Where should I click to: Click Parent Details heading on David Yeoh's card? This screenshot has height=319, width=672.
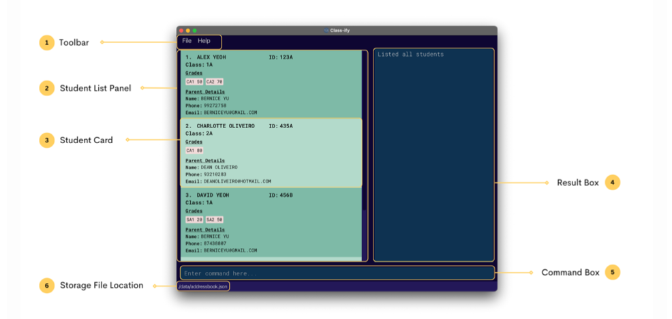(x=205, y=230)
